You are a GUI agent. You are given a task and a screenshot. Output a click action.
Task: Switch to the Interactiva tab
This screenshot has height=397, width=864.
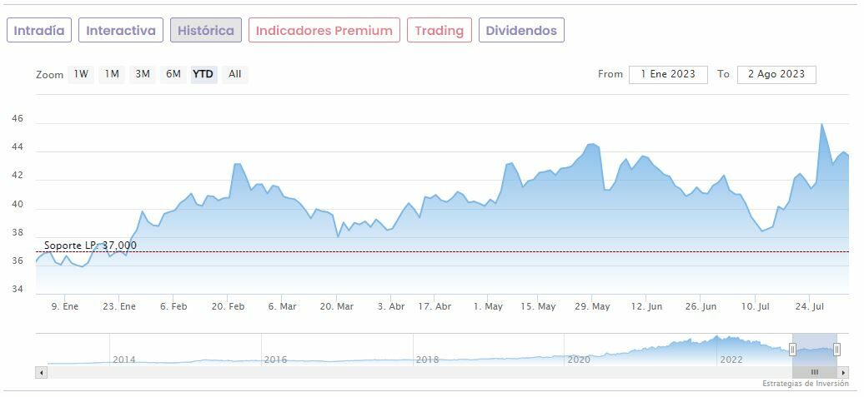pos(121,31)
